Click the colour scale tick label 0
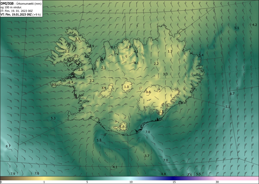This screenshot has width=259, height=184. pyautogui.click(x=1, y=182)
